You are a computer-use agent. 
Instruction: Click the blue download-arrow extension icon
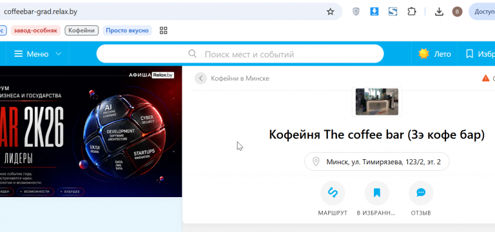click(x=374, y=12)
